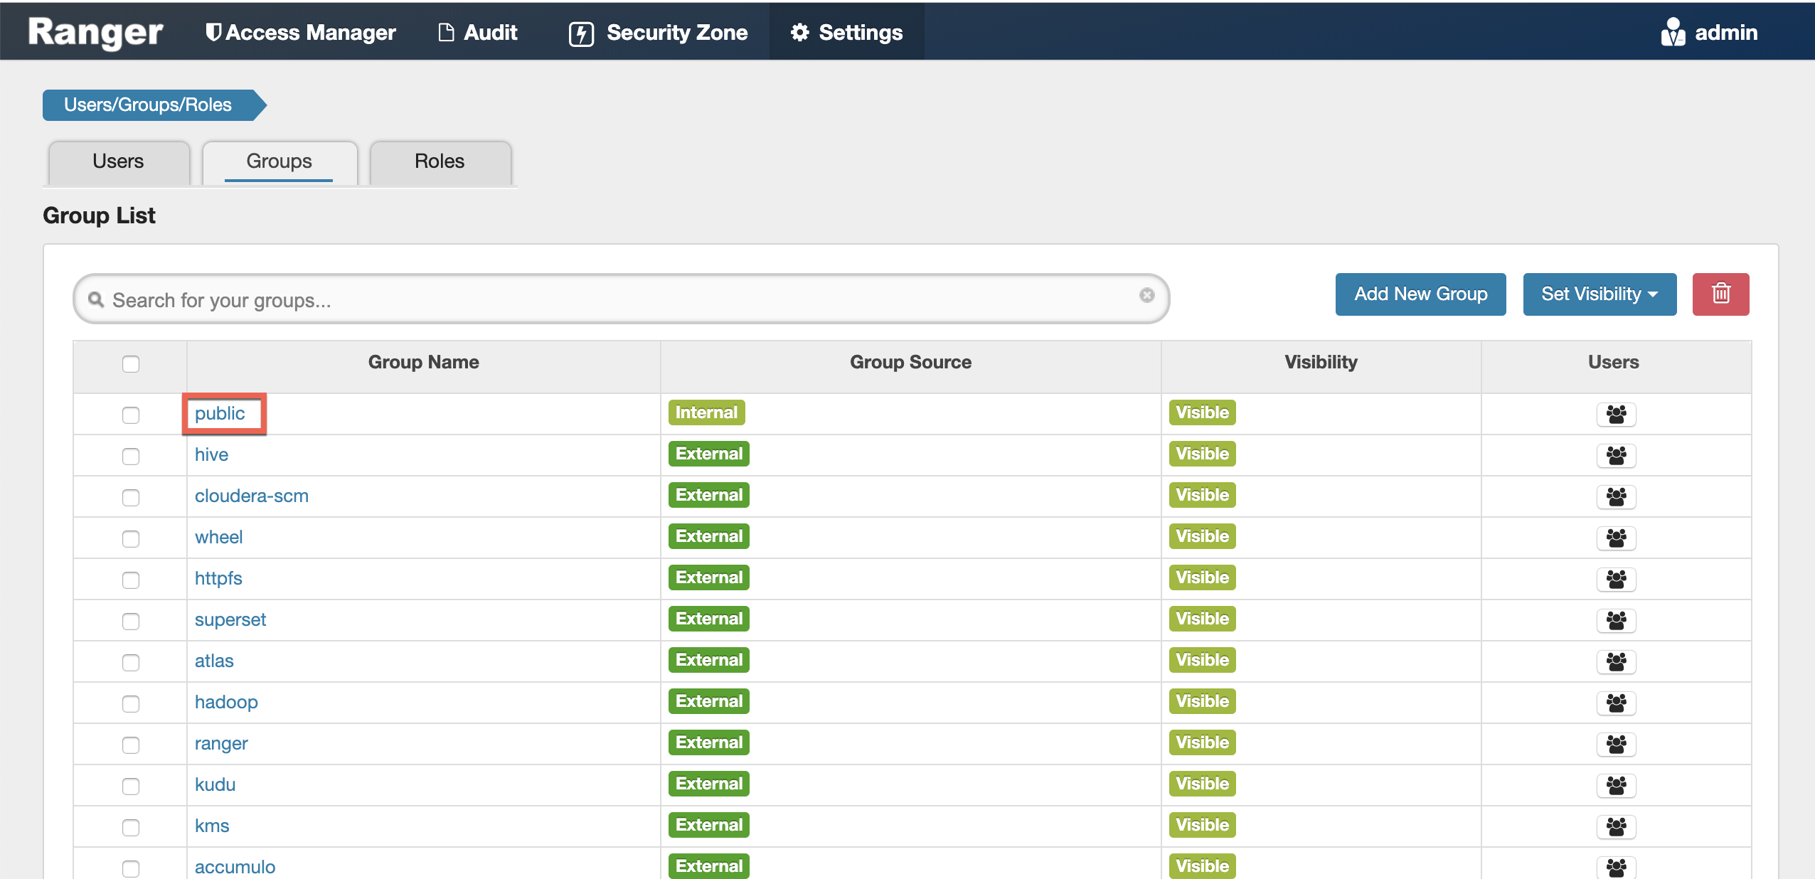Open the Access Manager menu
The width and height of the screenshot is (1815, 879).
300,32
